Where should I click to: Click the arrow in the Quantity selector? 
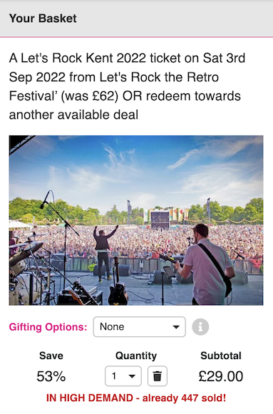coord(132,376)
